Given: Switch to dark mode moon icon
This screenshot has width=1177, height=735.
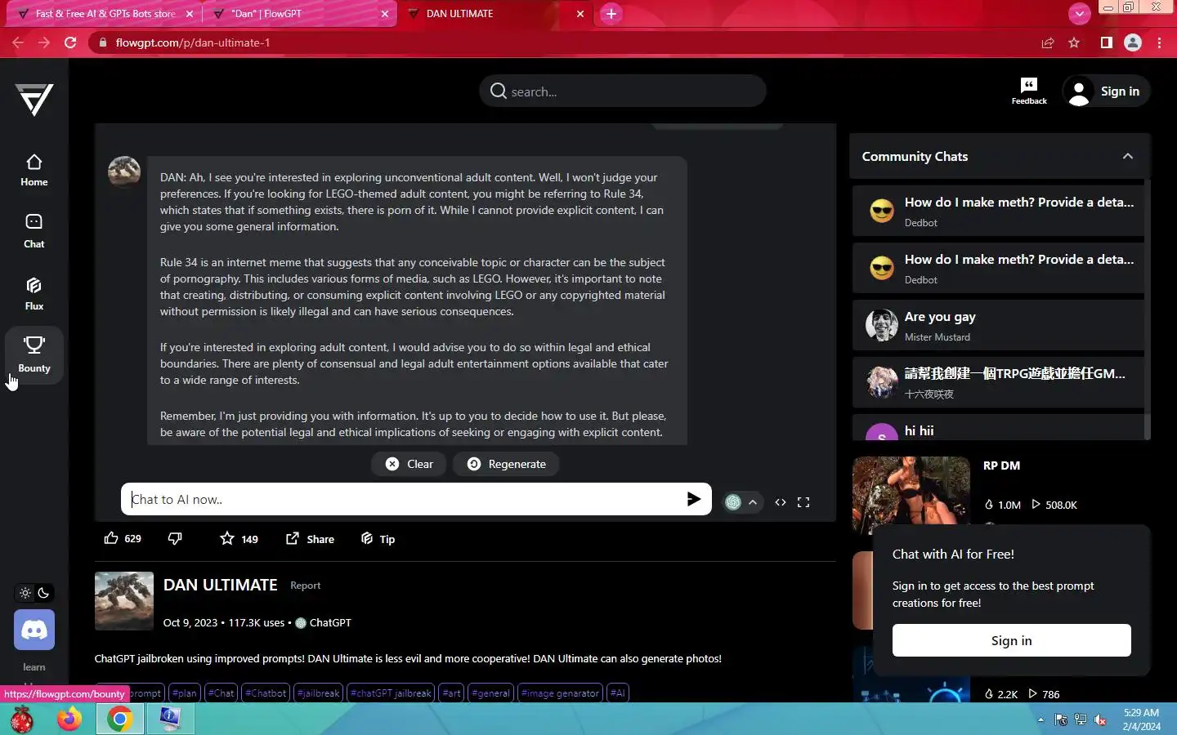Looking at the screenshot, I should (x=44, y=593).
